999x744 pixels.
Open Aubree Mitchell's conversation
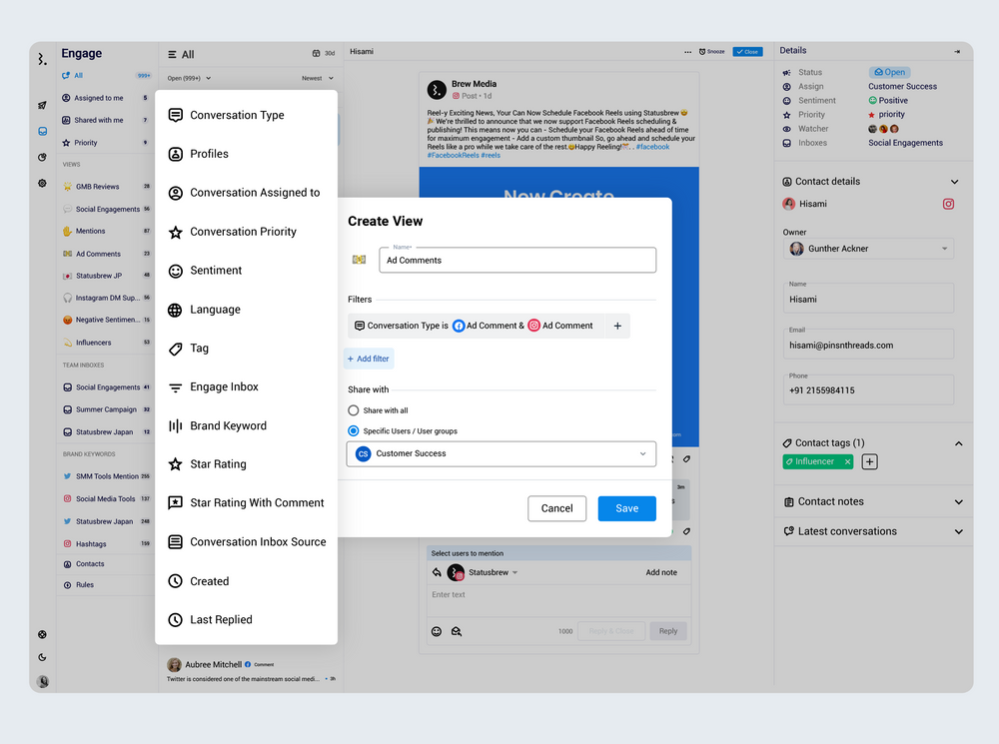click(251, 670)
